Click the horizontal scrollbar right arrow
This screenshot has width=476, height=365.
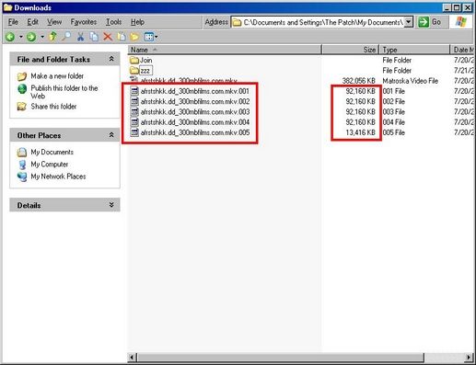pyautogui.click(x=469, y=357)
